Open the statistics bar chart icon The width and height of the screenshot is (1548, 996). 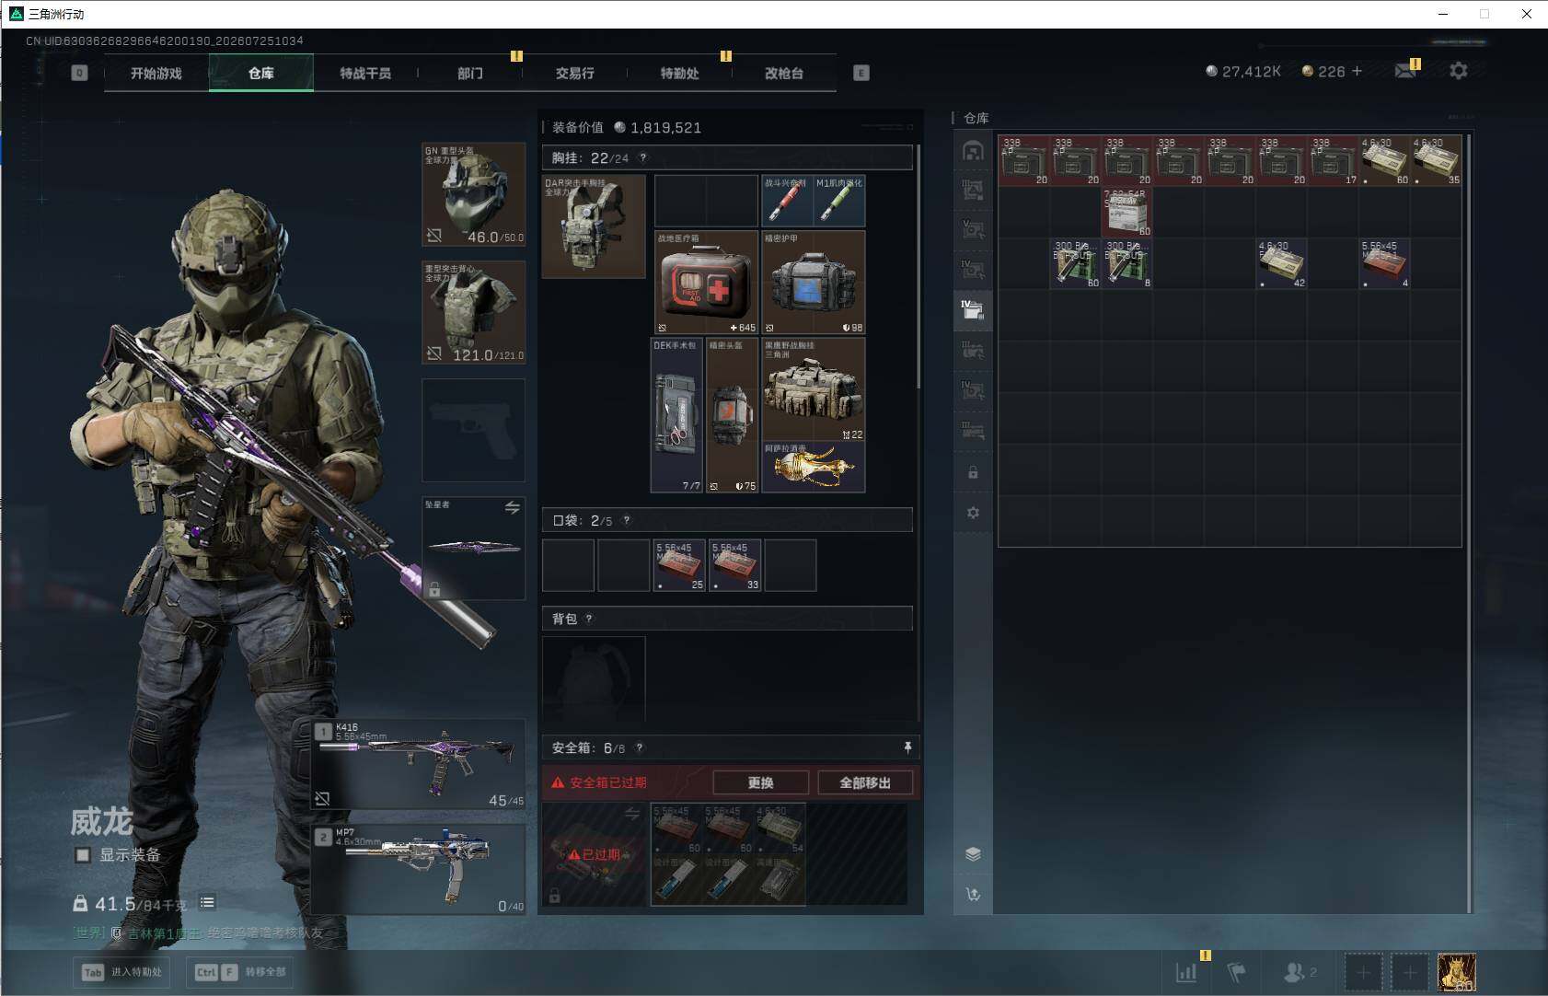[1187, 971]
